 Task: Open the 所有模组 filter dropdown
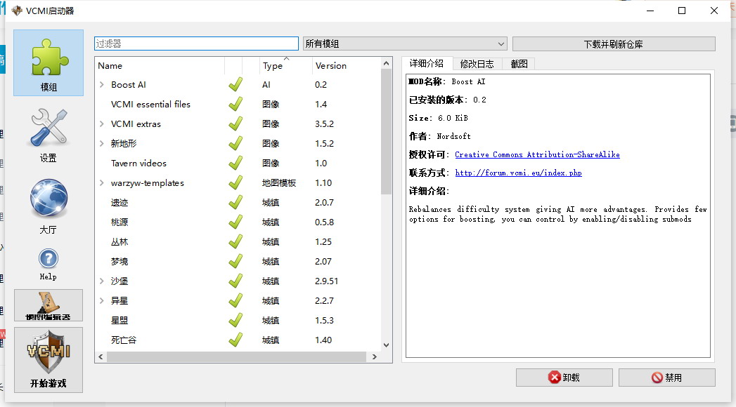(404, 44)
